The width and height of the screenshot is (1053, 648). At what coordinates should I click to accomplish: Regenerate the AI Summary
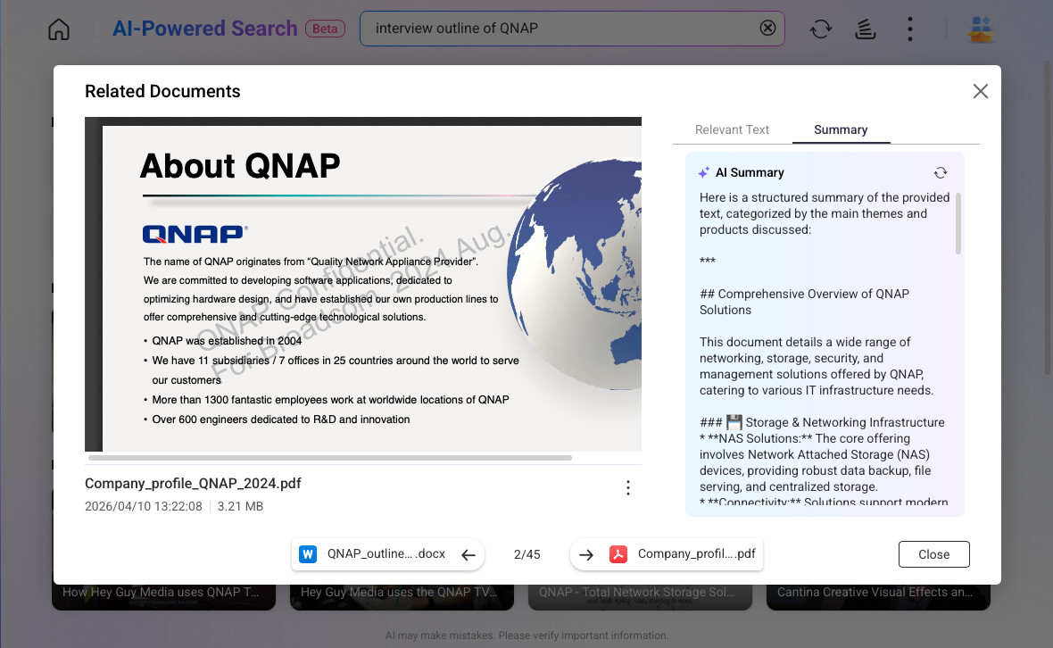pos(941,172)
